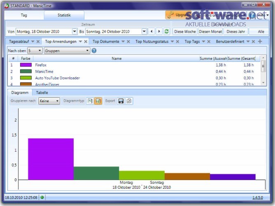Select Auto YouTube Downloader row name
The width and height of the screenshot is (275, 206).
tap(57, 78)
